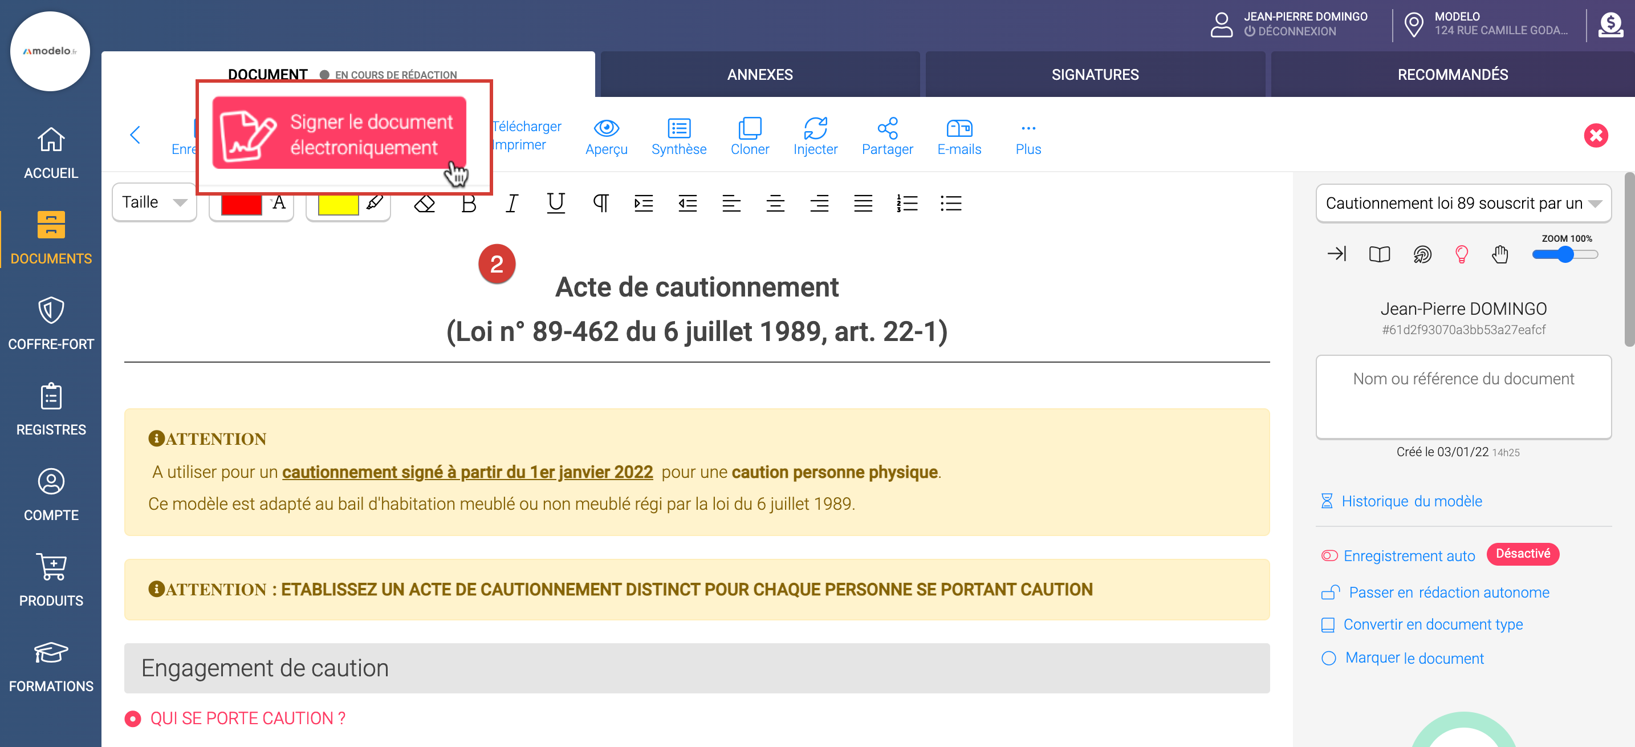Open the Synthèse list icon

tap(678, 129)
